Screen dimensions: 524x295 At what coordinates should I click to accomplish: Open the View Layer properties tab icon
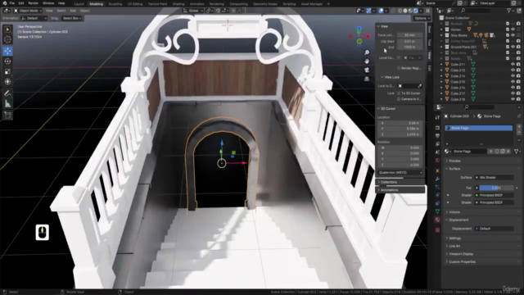pyautogui.click(x=437, y=144)
